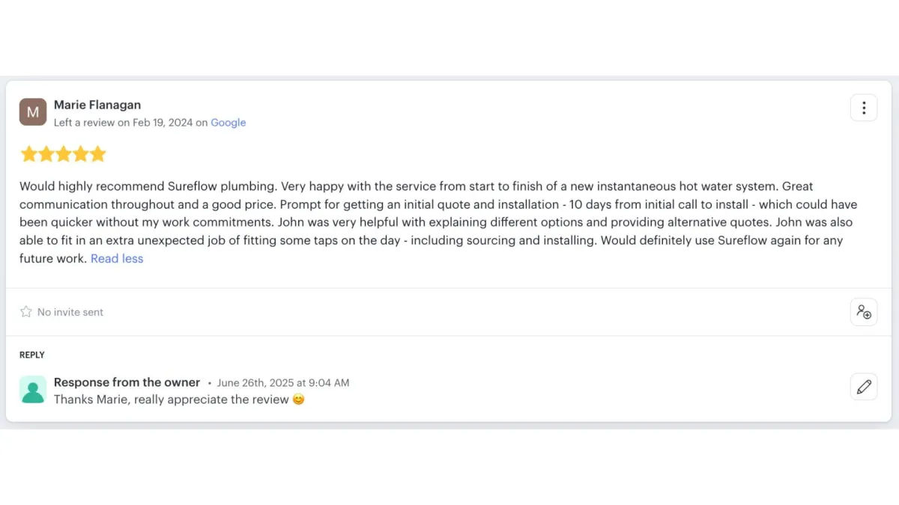Click the June 26th, 2025 reply timestamp
Image resolution: width=899 pixels, height=505 pixels.
point(282,383)
